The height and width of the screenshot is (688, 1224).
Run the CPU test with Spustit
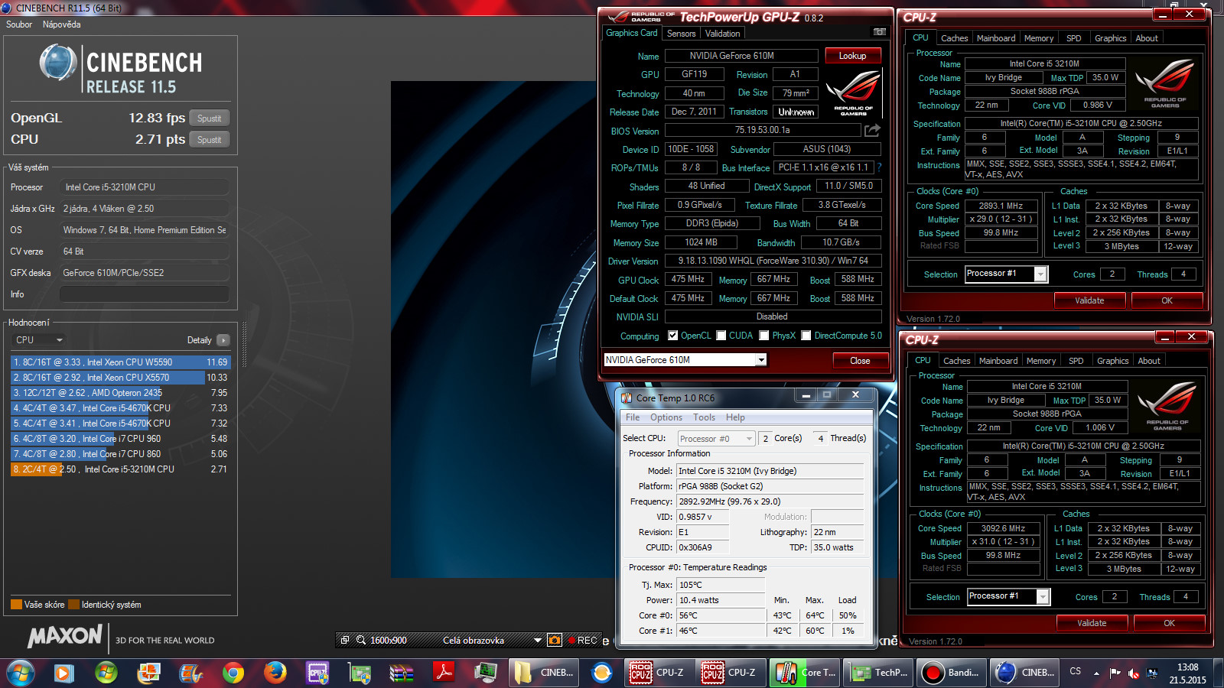(209, 140)
